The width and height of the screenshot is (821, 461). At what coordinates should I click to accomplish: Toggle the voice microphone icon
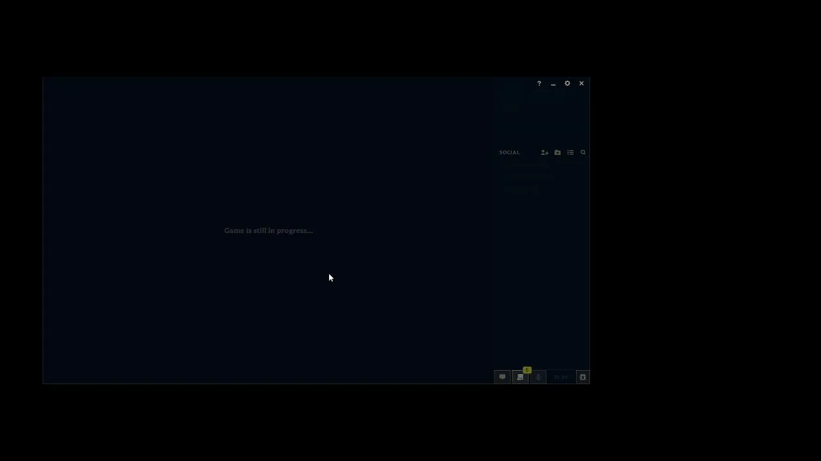[538, 377]
